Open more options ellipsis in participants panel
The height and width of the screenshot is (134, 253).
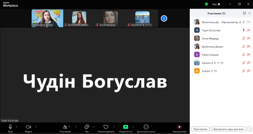coord(249,129)
